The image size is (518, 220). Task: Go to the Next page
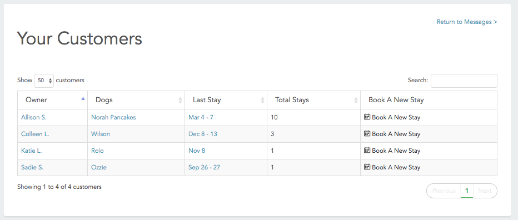pos(485,191)
